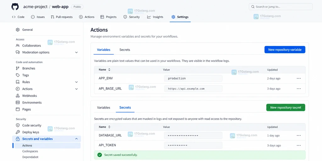Click the Pages browser icon
Viewport: 322px width, 161px height.
[x=18, y=109]
